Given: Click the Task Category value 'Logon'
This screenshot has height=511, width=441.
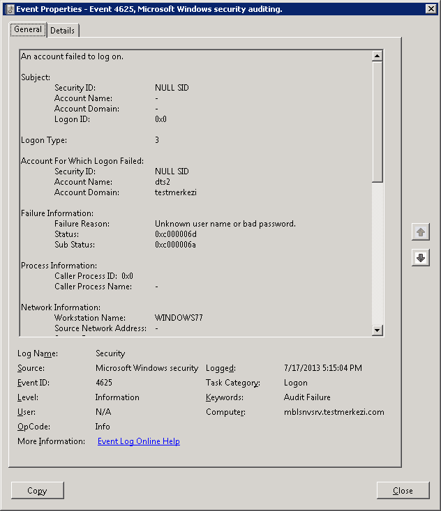Looking at the screenshot, I should pyautogui.click(x=296, y=383).
